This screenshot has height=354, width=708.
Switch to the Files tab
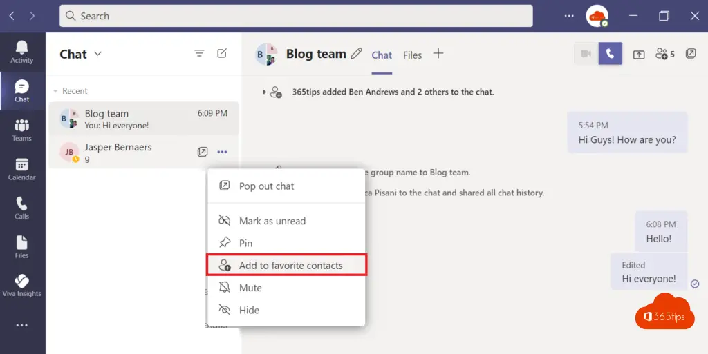coord(412,55)
